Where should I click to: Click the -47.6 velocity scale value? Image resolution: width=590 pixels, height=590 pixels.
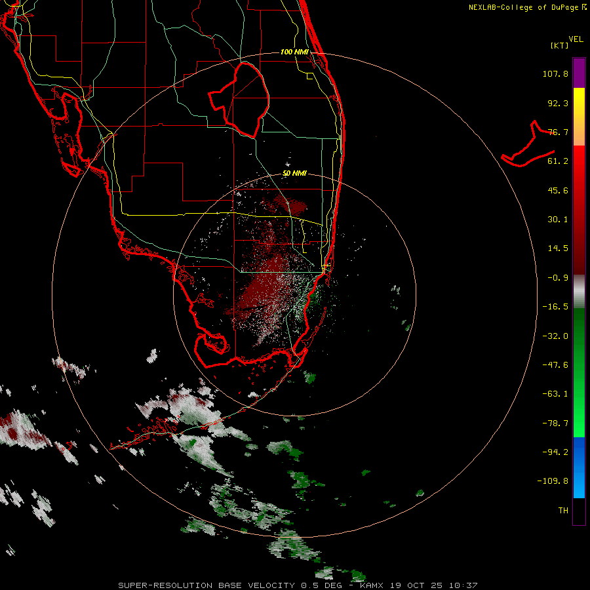pos(555,365)
